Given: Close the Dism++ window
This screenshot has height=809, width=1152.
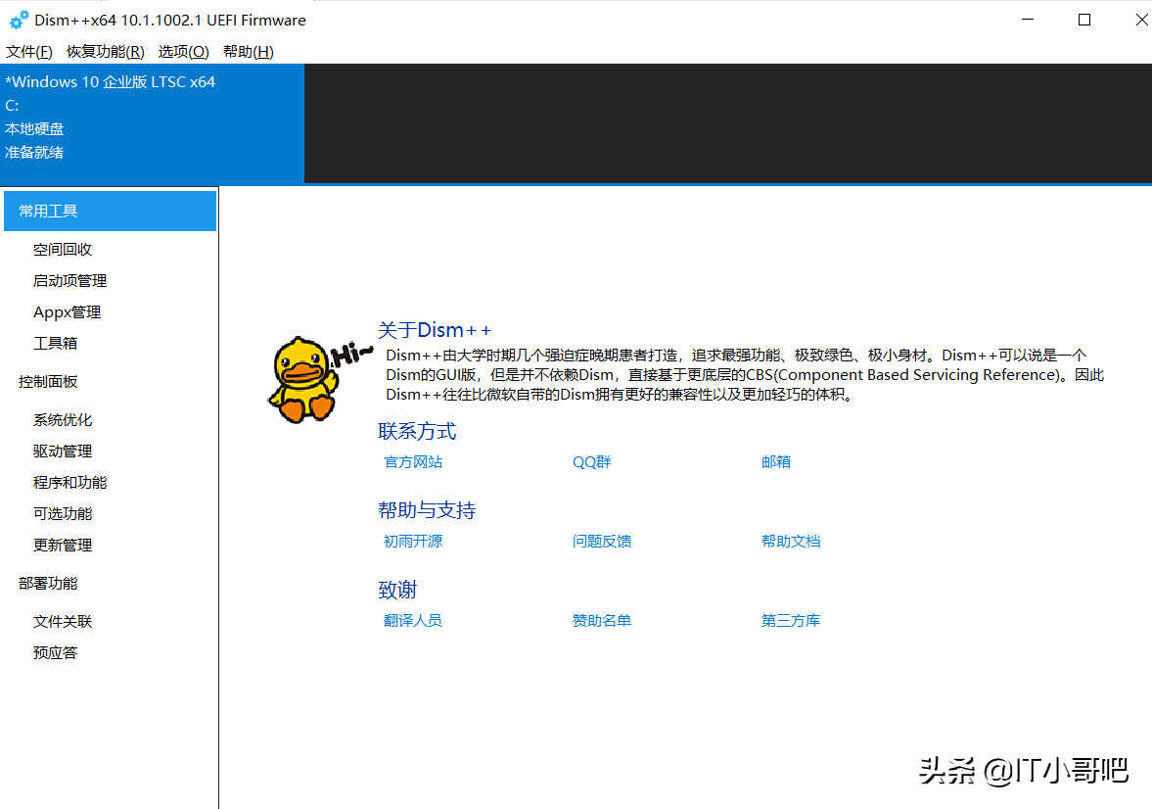Looking at the screenshot, I should (1141, 20).
